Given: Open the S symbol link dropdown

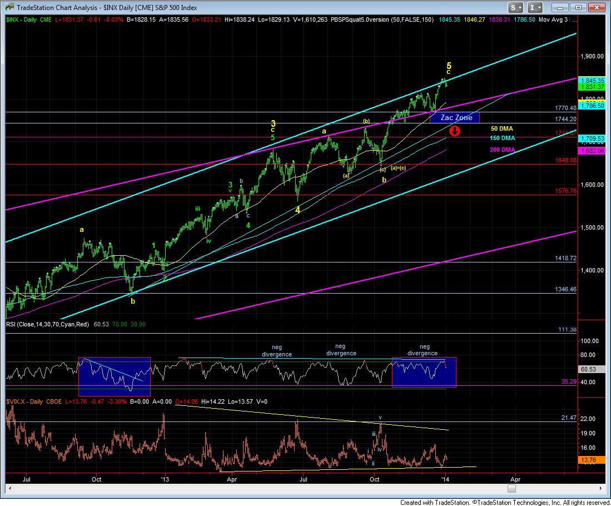Looking at the screenshot, I should pos(516,8).
